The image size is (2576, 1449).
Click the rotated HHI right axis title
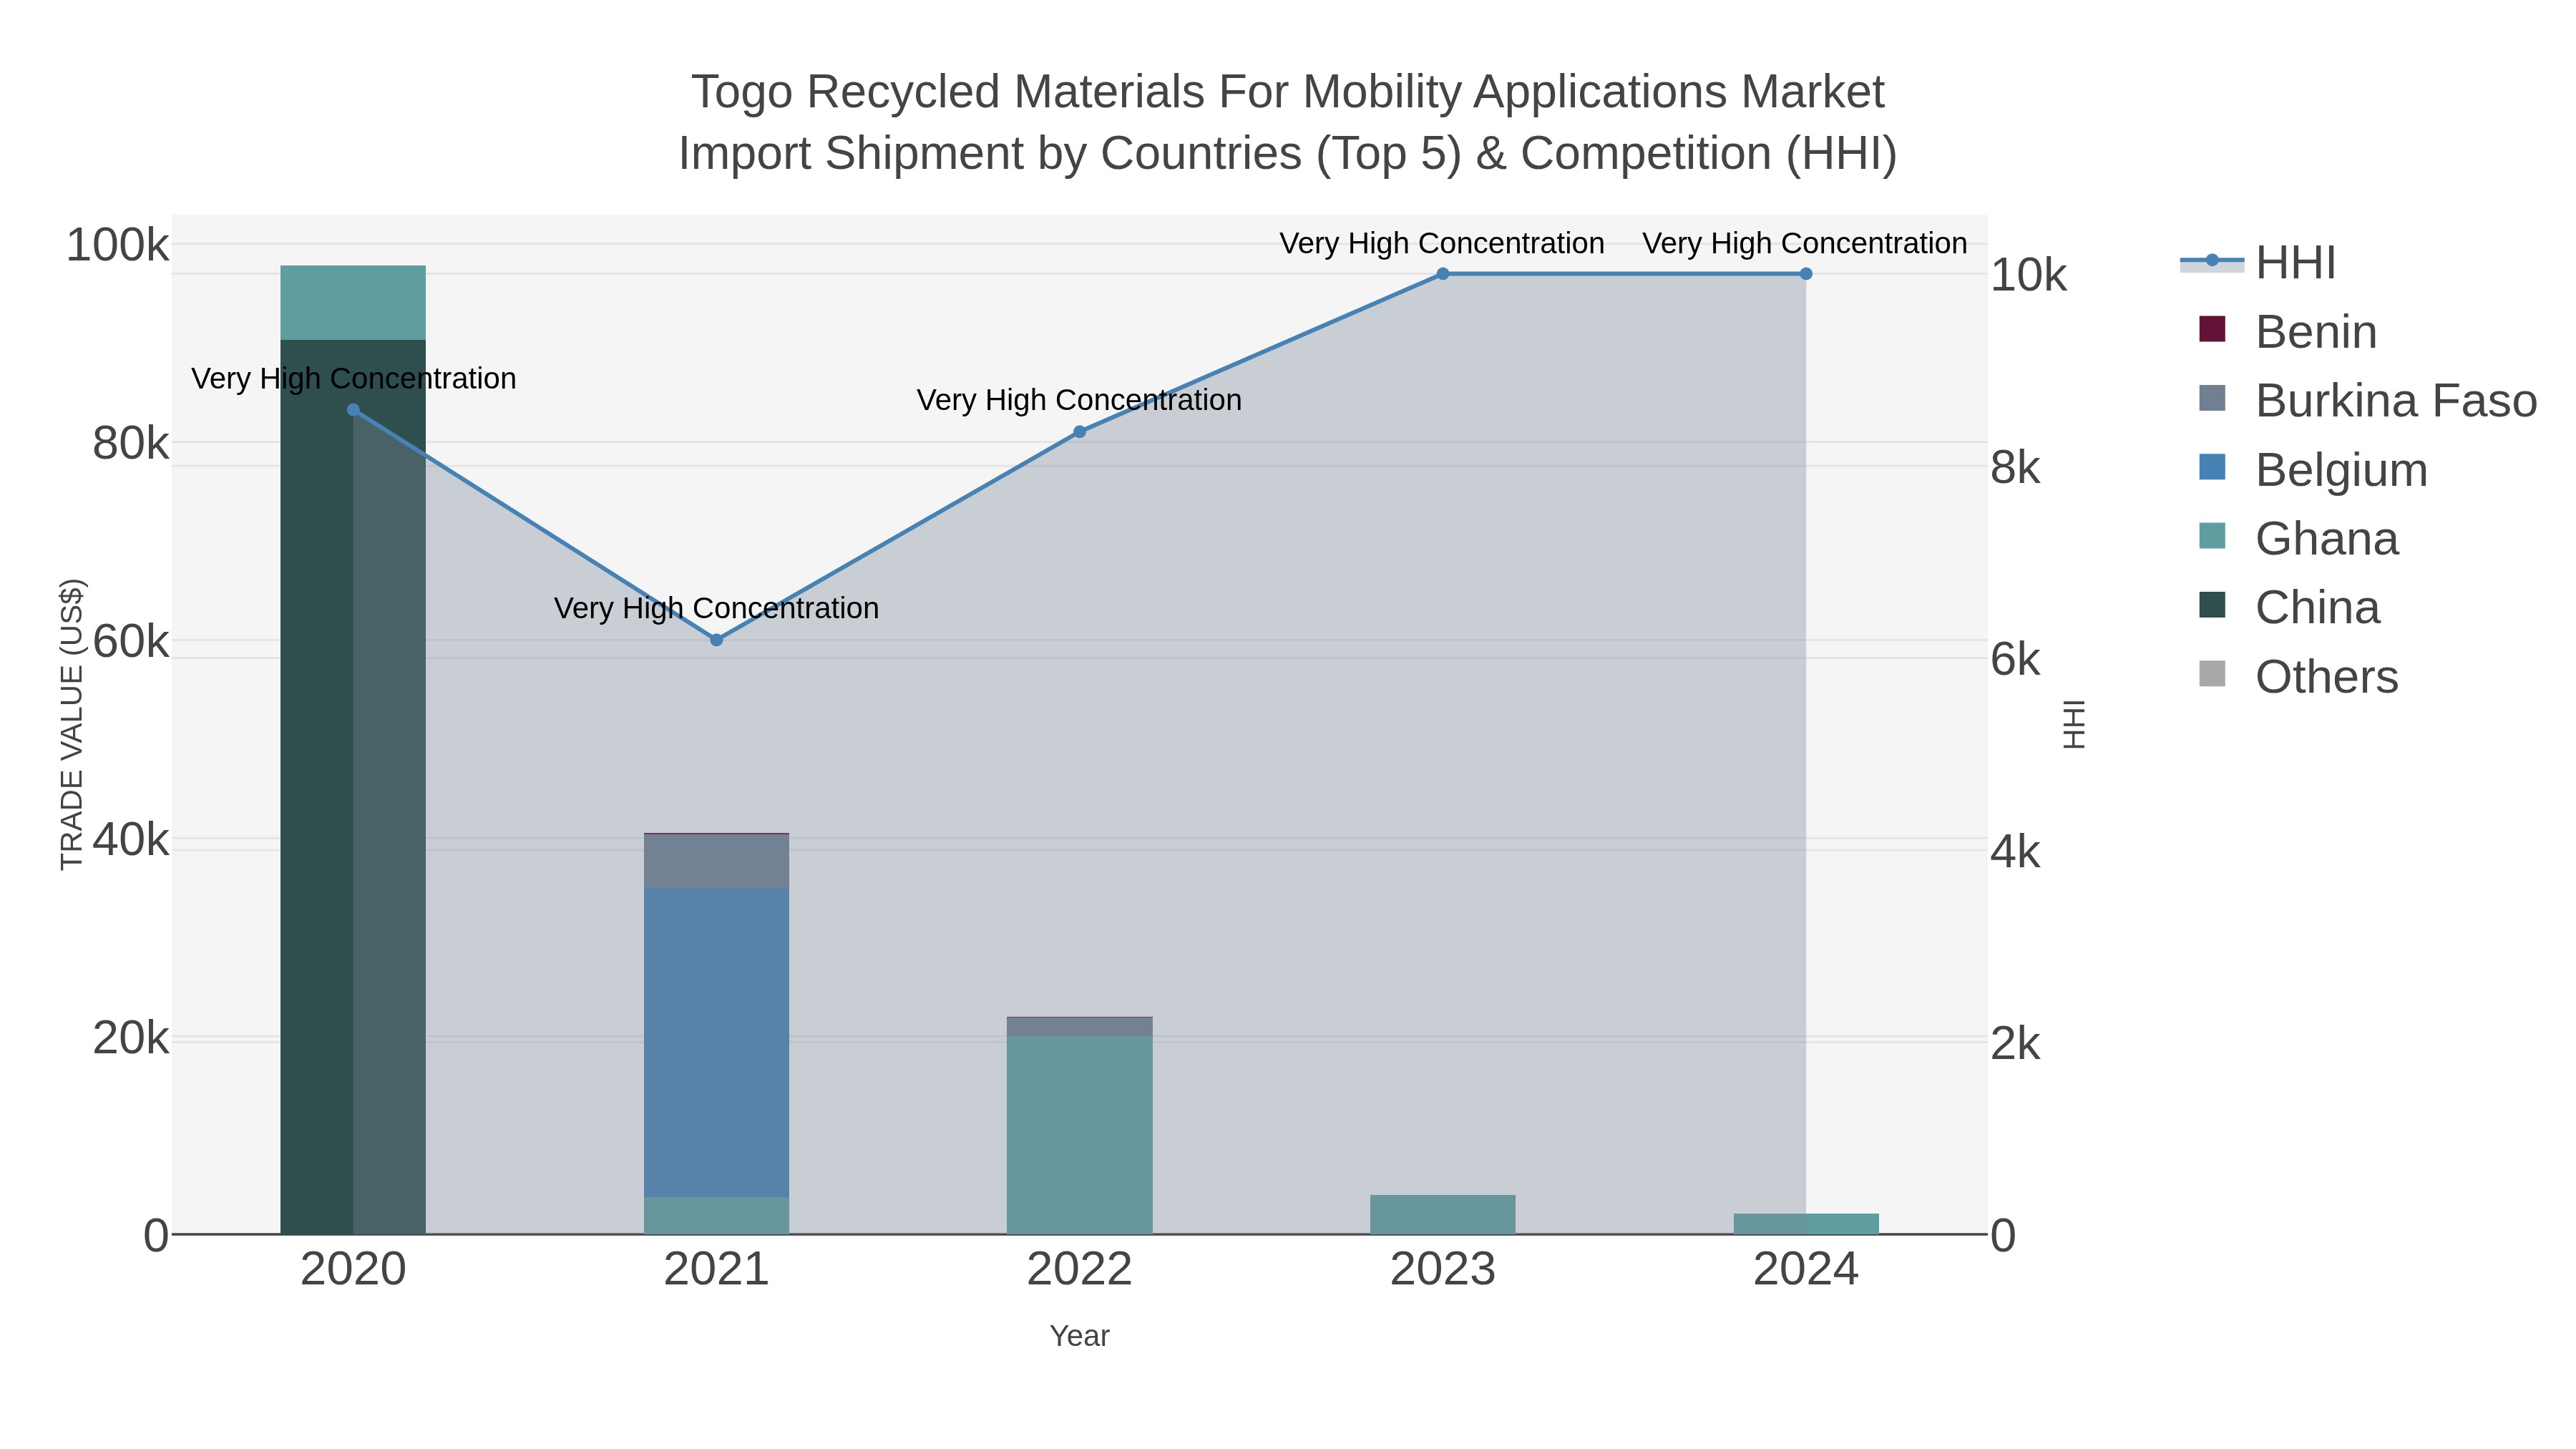pos(2074,724)
